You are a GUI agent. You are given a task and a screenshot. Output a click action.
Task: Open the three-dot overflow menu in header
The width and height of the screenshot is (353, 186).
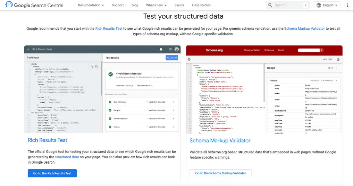coord(348,5)
